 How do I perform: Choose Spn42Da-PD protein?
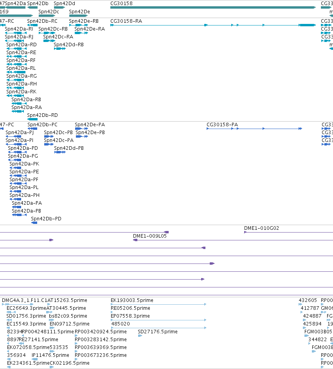pos(23,148)
